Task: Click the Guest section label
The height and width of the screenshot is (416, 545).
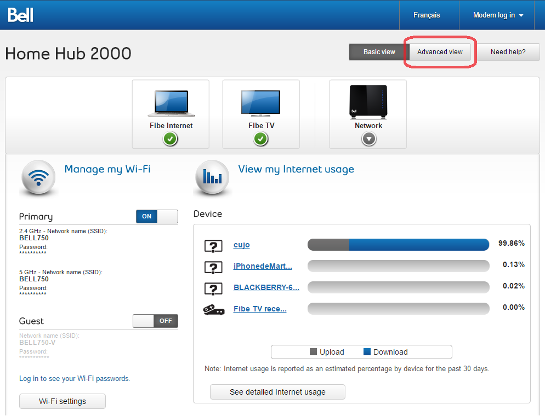Action: tap(31, 321)
